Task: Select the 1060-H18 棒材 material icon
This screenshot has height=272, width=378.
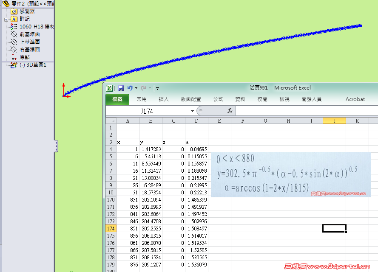Action: [14, 26]
